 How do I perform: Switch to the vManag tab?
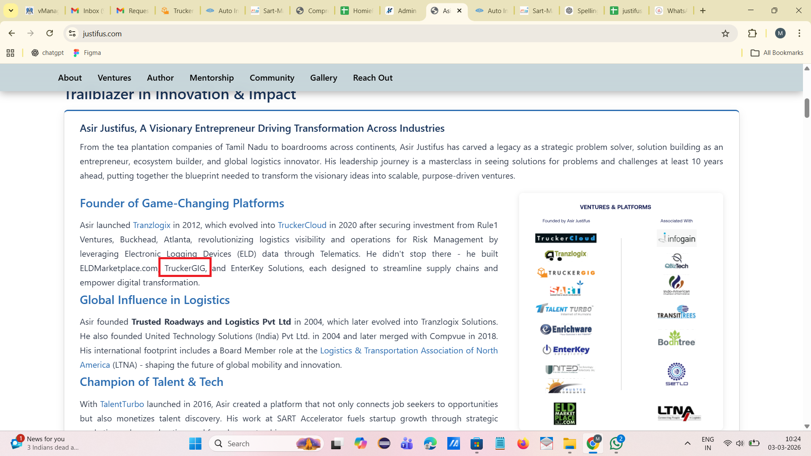pyautogui.click(x=42, y=11)
